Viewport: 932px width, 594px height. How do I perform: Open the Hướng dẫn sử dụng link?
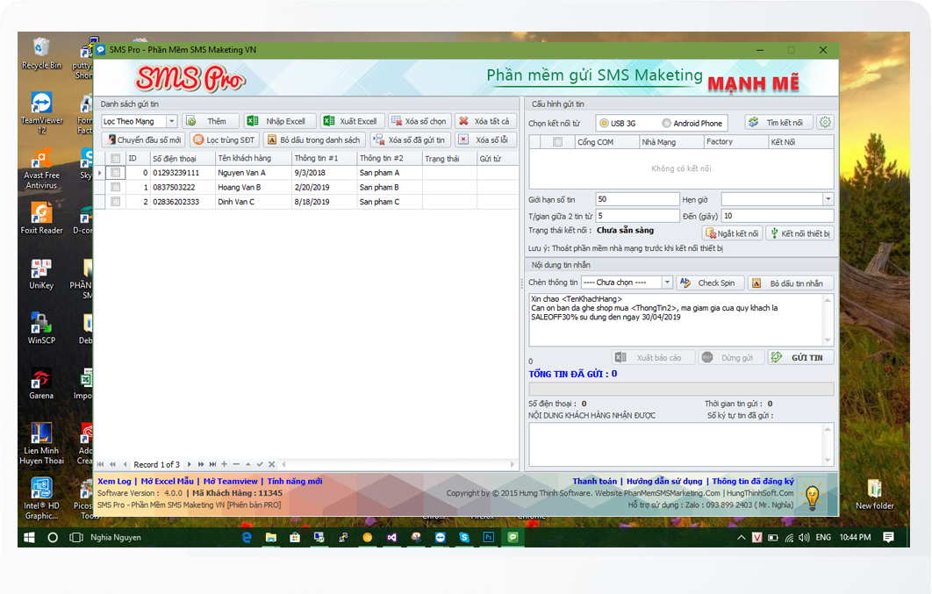664,481
